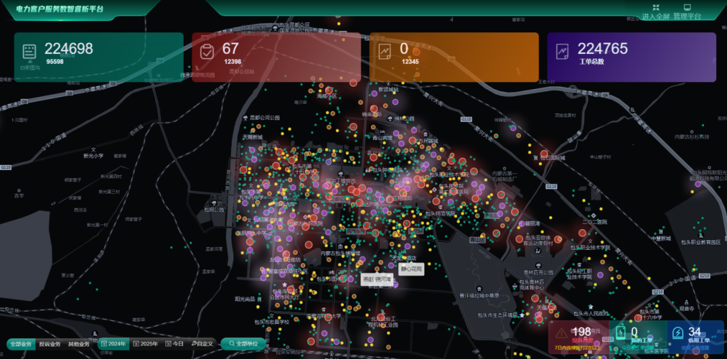
Task: Click the 进入全屏 fullscreen icon
Action: (x=655, y=7)
